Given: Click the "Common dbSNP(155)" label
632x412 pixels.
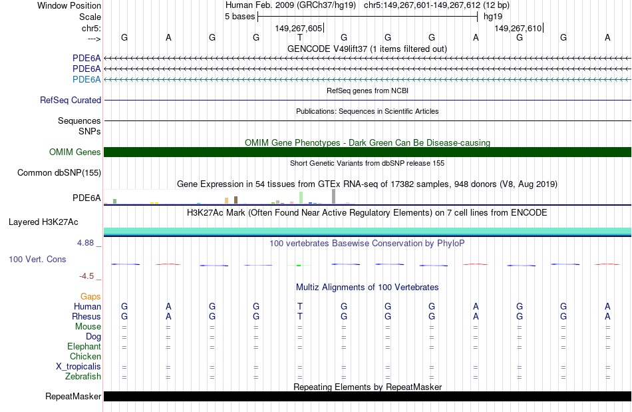Looking at the screenshot, I should (59, 172).
